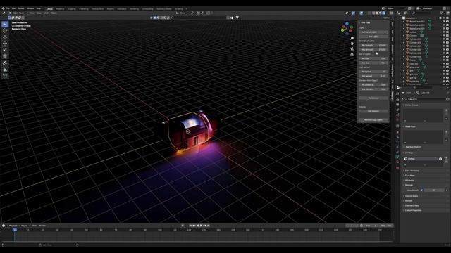This screenshot has width=451, height=253.
Task: Switch to Solid viewport shading mode
Action: click(x=377, y=13)
